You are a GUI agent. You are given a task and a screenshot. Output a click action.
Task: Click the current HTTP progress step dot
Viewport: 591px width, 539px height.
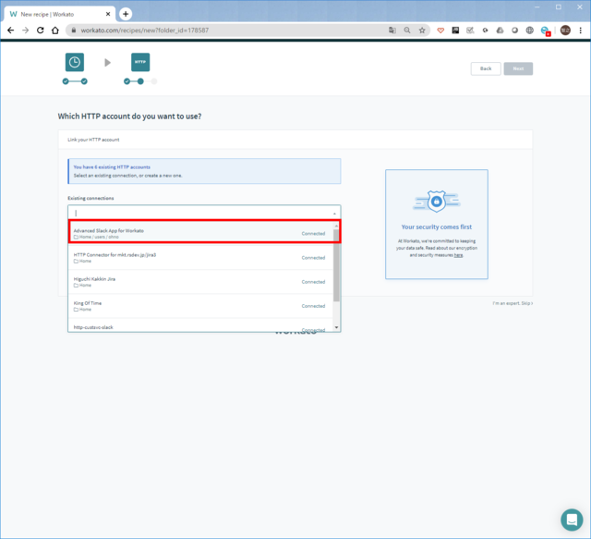[x=140, y=81]
